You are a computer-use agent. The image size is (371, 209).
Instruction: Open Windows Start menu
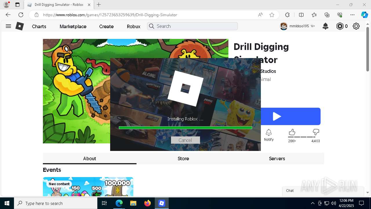click(7, 203)
